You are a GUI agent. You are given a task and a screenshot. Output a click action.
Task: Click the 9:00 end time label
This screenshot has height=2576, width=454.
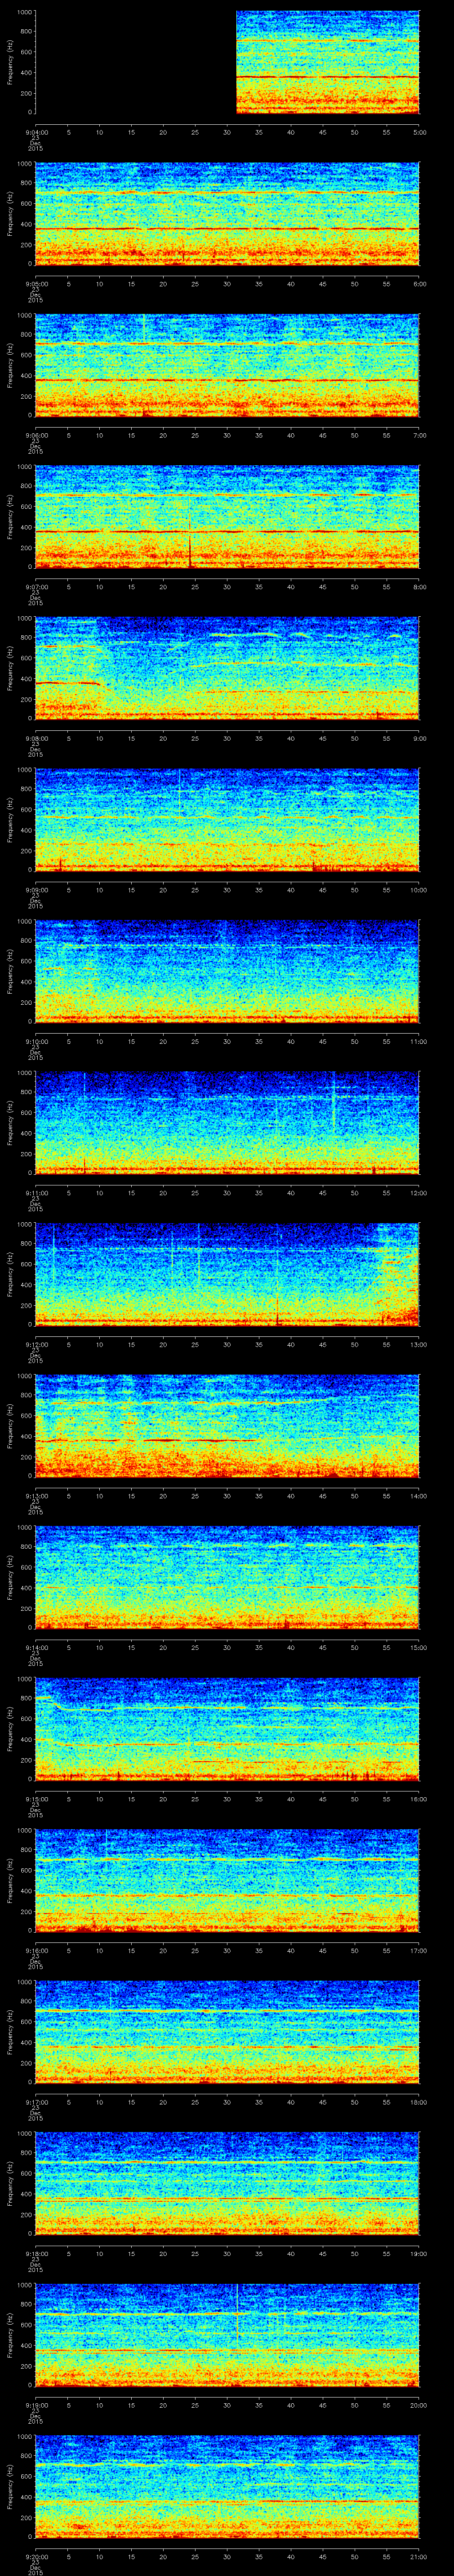420,738
